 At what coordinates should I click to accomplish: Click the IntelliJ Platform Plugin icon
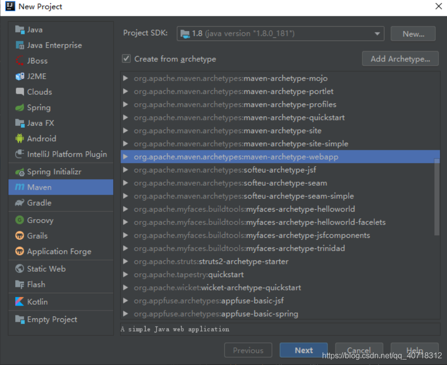(x=20, y=154)
